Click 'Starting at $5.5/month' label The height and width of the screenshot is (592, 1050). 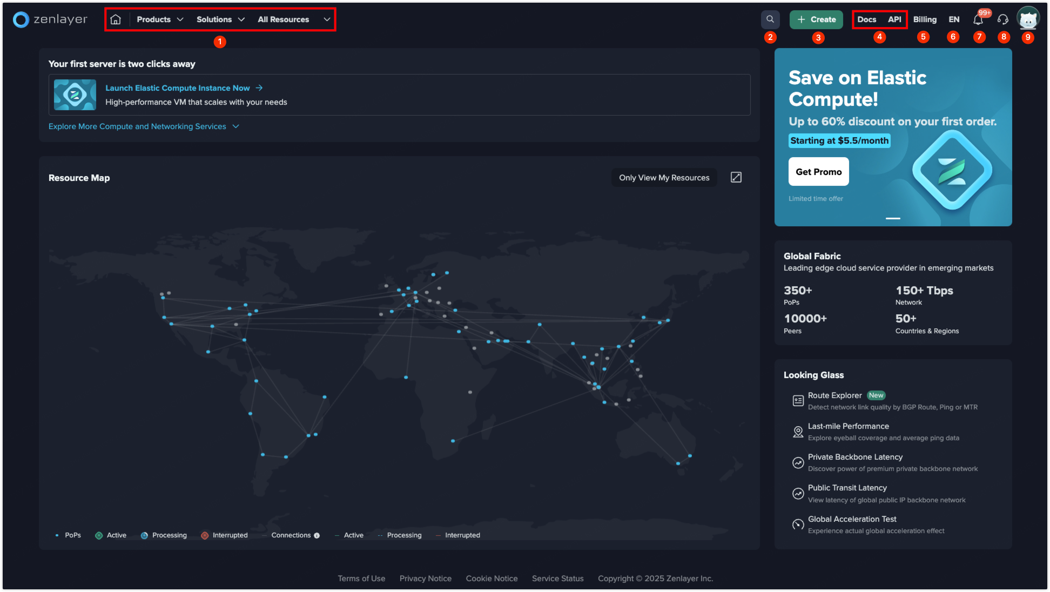[839, 140]
